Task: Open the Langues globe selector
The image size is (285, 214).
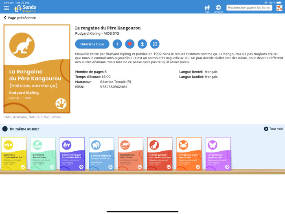Action: pos(218,9)
